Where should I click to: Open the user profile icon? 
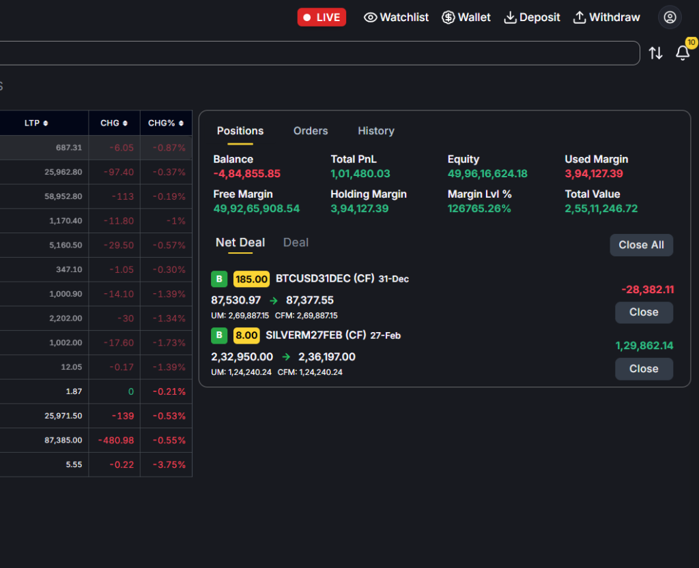tap(670, 17)
